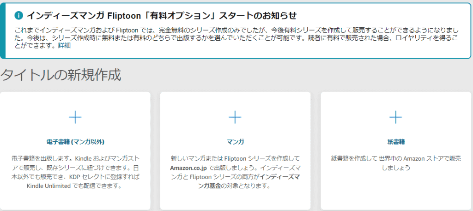Click the タイトルの新規作成 heading

tap(61, 75)
